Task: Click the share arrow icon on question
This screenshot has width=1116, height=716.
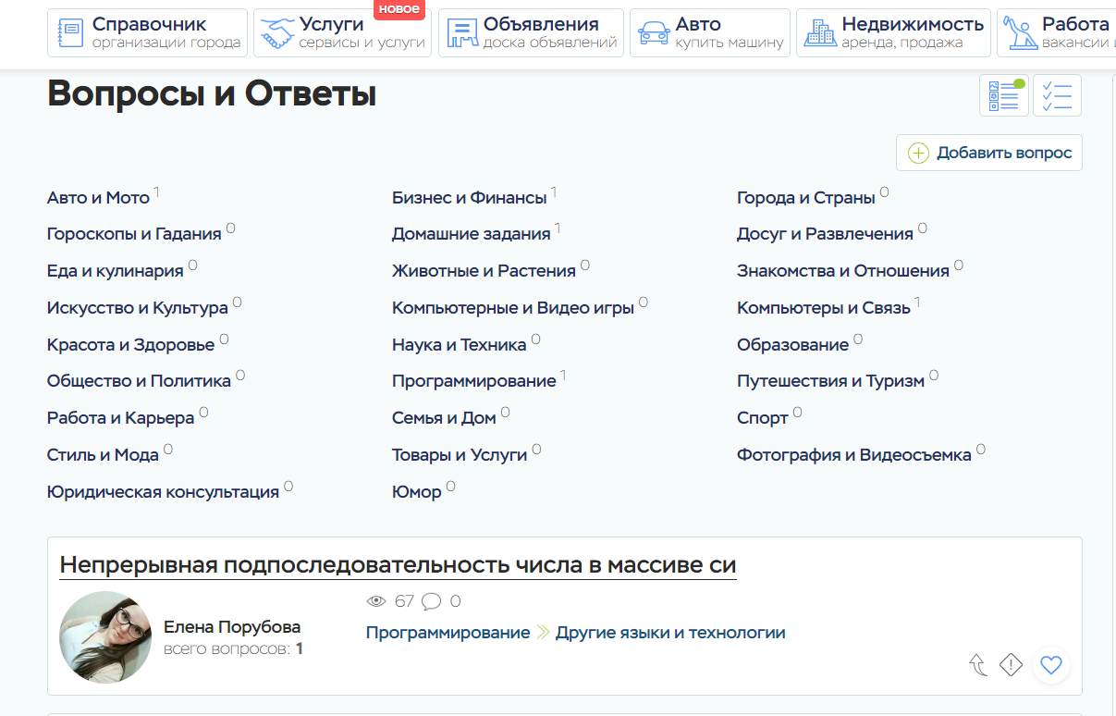Action: tap(977, 664)
